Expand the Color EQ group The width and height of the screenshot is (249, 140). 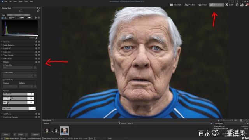7,52
